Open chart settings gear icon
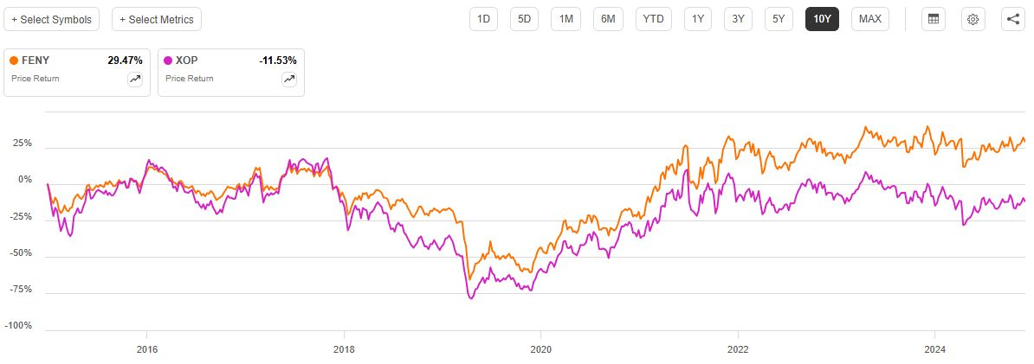 (973, 19)
